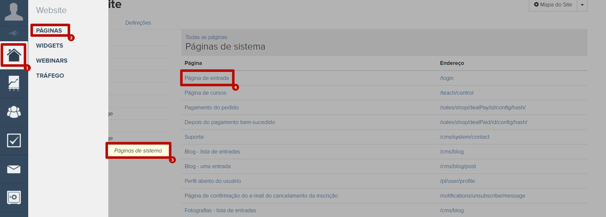
Task: Select PÁGINAS in the Website menu
Action: [49, 30]
